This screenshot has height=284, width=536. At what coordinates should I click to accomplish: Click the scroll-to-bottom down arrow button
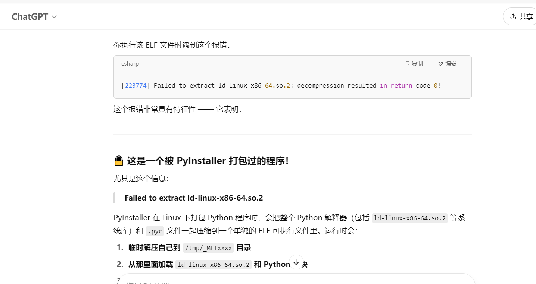[x=296, y=262]
